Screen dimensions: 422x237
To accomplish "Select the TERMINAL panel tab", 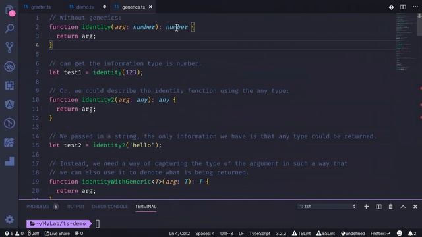I will click(146, 207).
